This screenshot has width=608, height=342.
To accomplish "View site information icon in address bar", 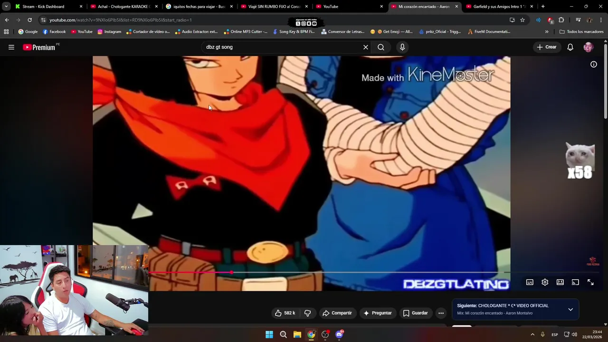I will pos(43,20).
